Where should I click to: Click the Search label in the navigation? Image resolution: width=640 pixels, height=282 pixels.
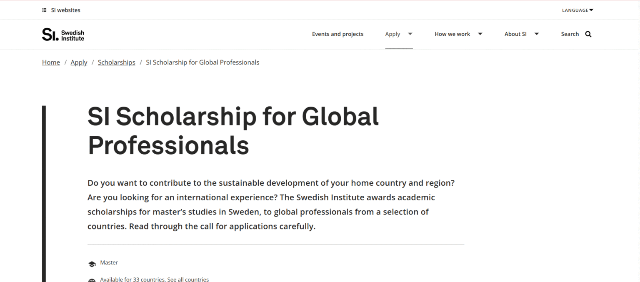(x=570, y=34)
